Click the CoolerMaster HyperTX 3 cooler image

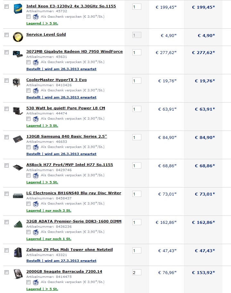[x=17, y=82]
